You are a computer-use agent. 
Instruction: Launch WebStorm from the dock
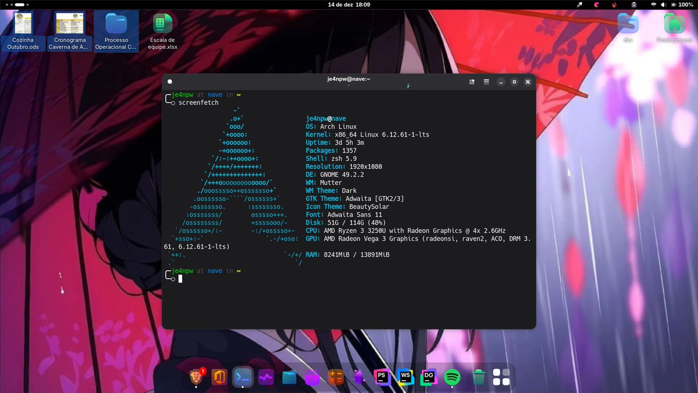405,377
